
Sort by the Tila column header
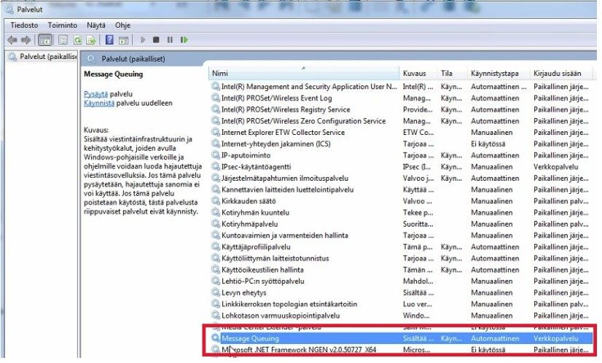click(x=453, y=74)
